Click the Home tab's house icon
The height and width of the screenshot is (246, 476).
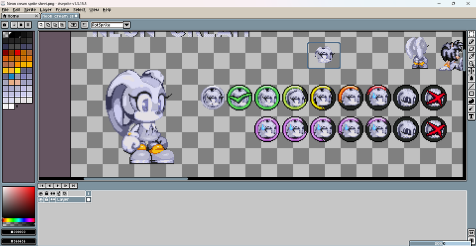click(5, 16)
